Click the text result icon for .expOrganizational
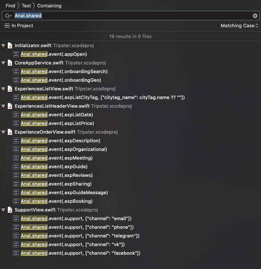 [x=16, y=149]
